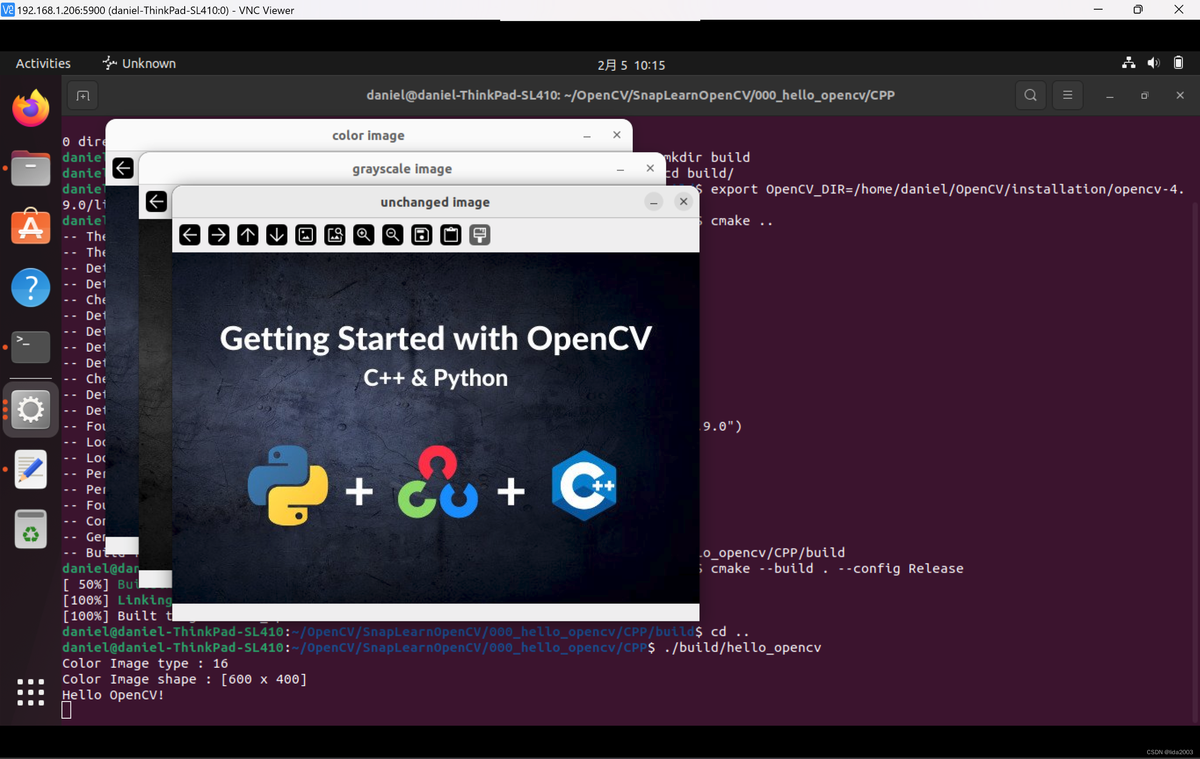This screenshot has width=1200, height=759.
Task: Restore the VNC Viewer window
Action: tap(1138, 10)
